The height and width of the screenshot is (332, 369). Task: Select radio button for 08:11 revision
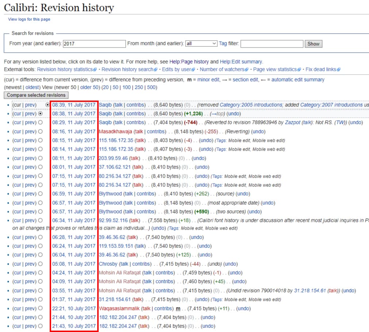(41, 158)
